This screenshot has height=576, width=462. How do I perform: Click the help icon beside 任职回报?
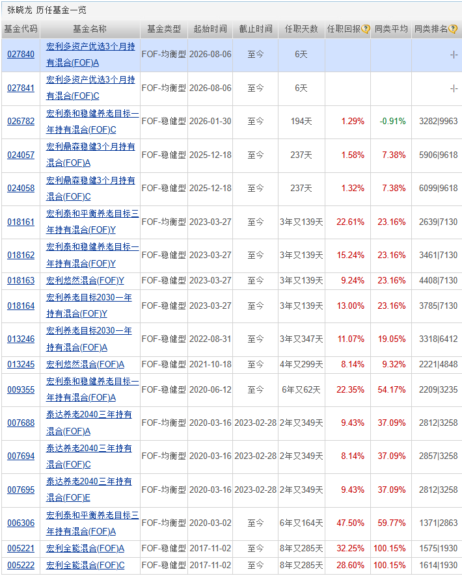(365, 29)
